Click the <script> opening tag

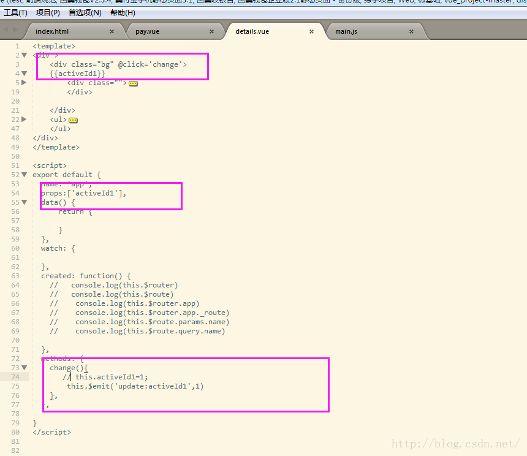pyautogui.click(x=50, y=165)
